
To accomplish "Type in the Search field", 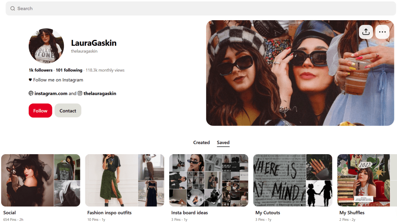I will pyautogui.click(x=194, y=9).
